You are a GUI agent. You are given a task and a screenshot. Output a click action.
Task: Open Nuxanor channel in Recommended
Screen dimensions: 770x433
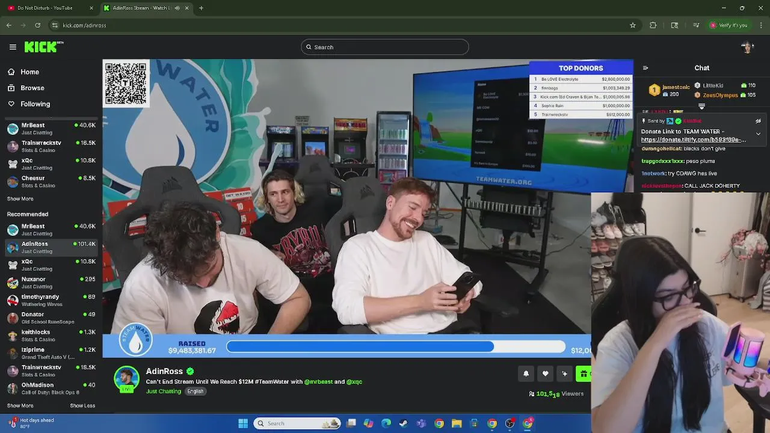[51, 283]
